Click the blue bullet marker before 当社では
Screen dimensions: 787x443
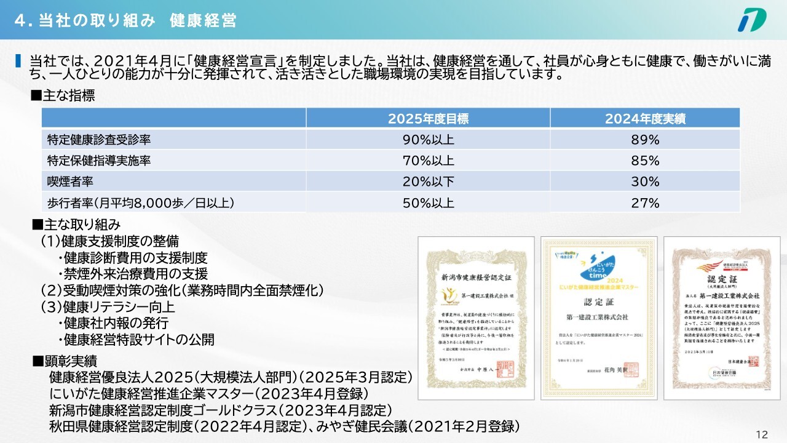(18, 61)
